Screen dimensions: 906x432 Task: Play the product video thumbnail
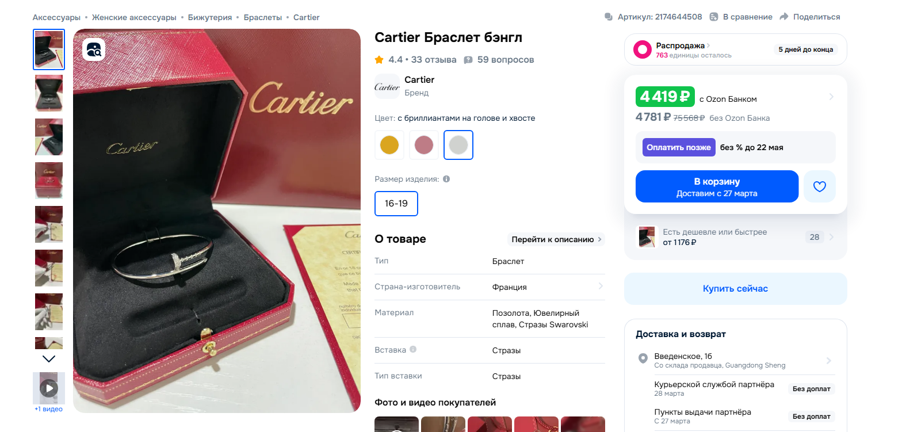pos(49,388)
